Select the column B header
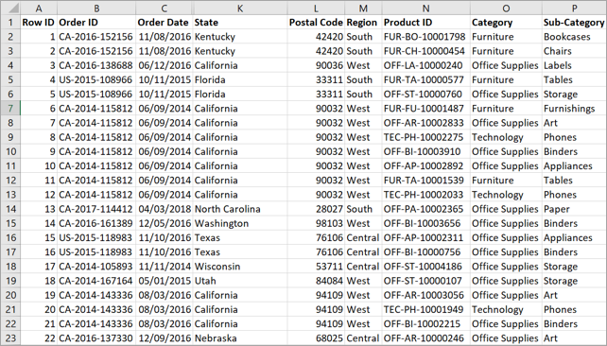 [96, 9]
